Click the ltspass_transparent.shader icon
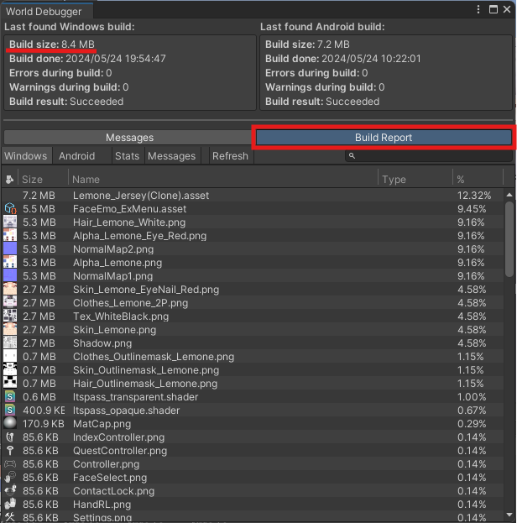This screenshot has width=517, height=523. (x=10, y=397)
